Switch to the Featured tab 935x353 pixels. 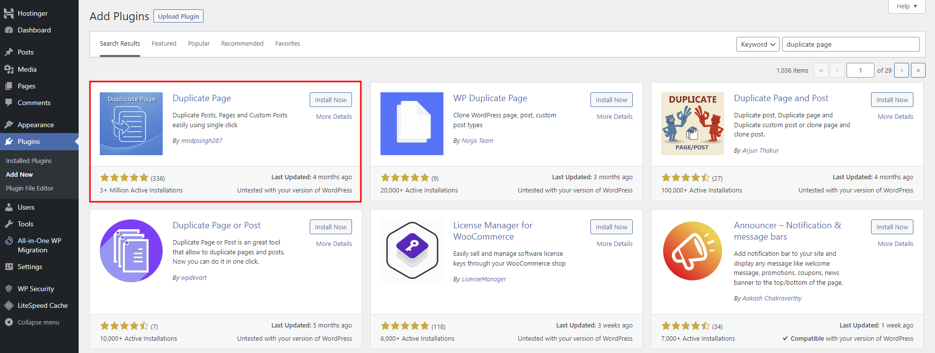pos(164,44)
